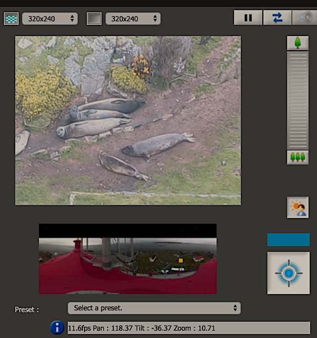
Task: Click the vertical zoom slider track
Action: tap(298, 100)
